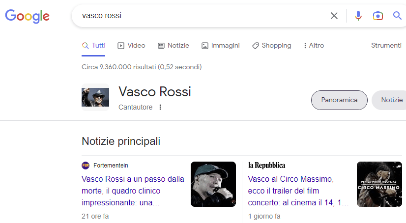Go to the Shopping tab
Image resolution: width=406 pixels, height=223 pixels.
click(x=271, y=46)
